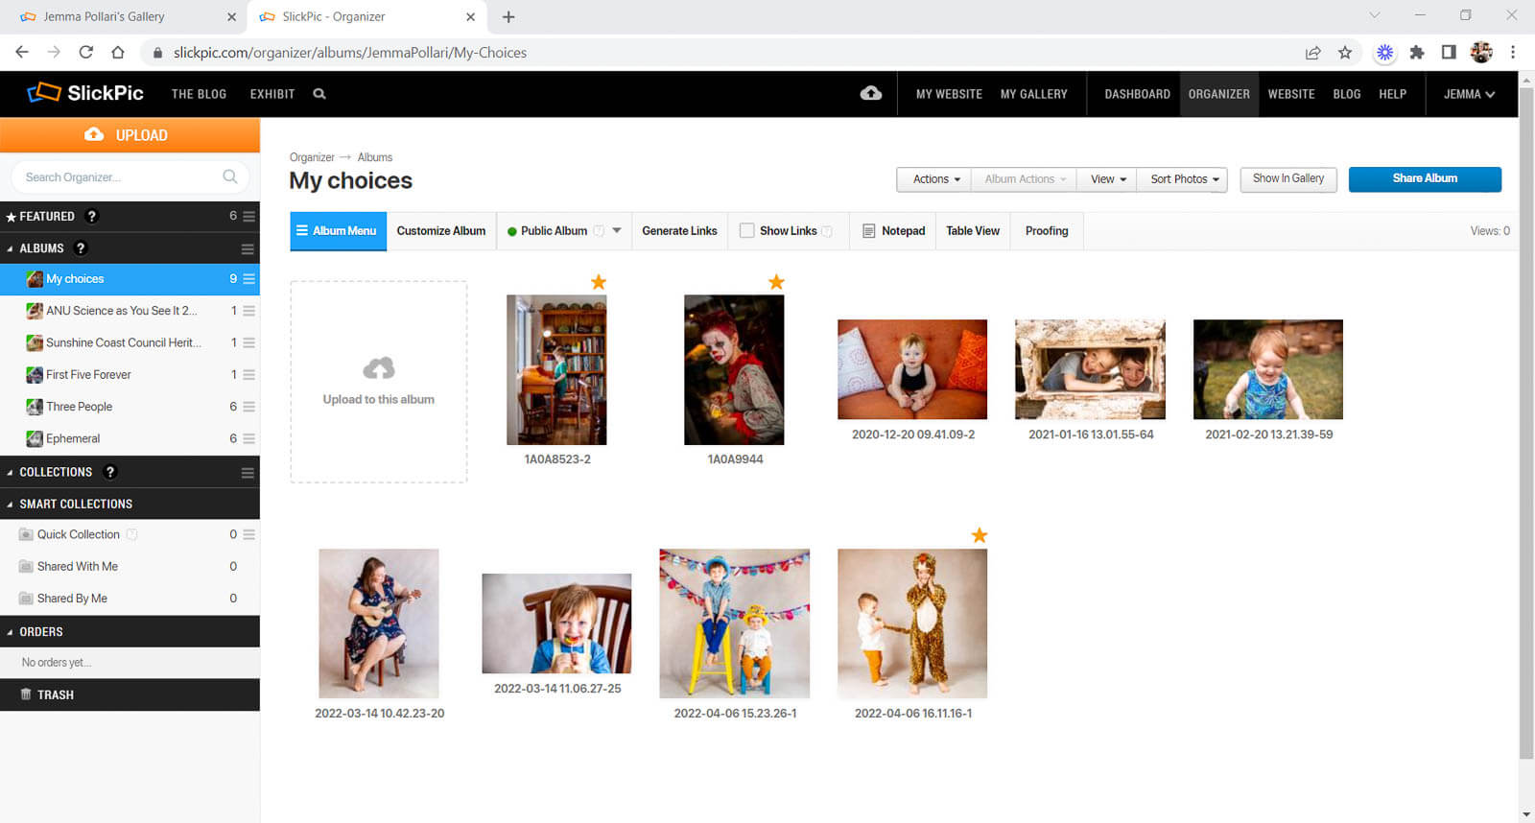Open the Proofing tab

coord(1046,231)
